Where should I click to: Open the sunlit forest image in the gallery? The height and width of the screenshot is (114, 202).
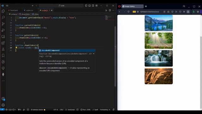click(x=158, y=41)
